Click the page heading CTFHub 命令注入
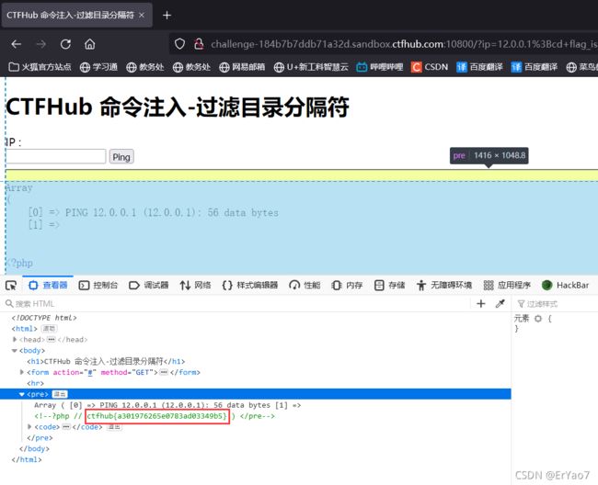 (178, 107)
